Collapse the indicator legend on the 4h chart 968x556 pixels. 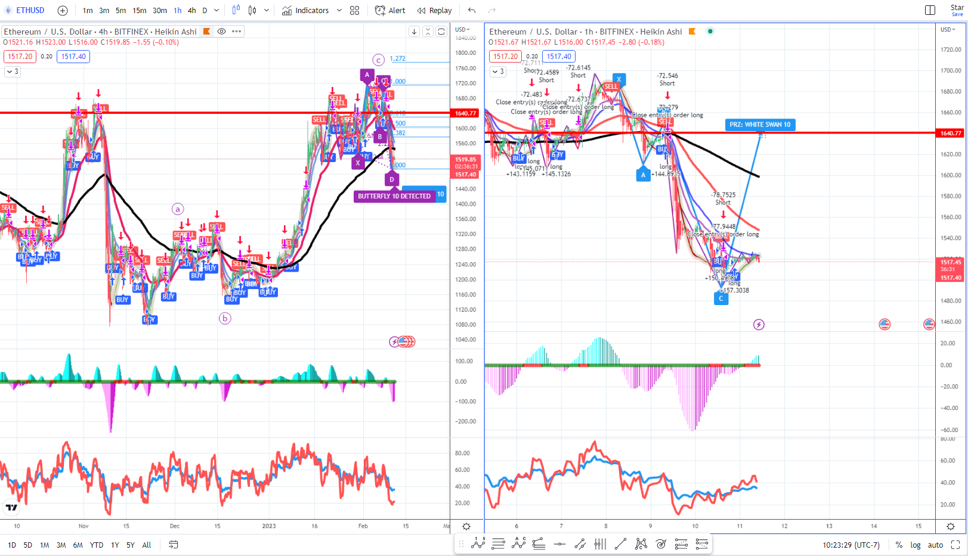click(x=12, y=72)
